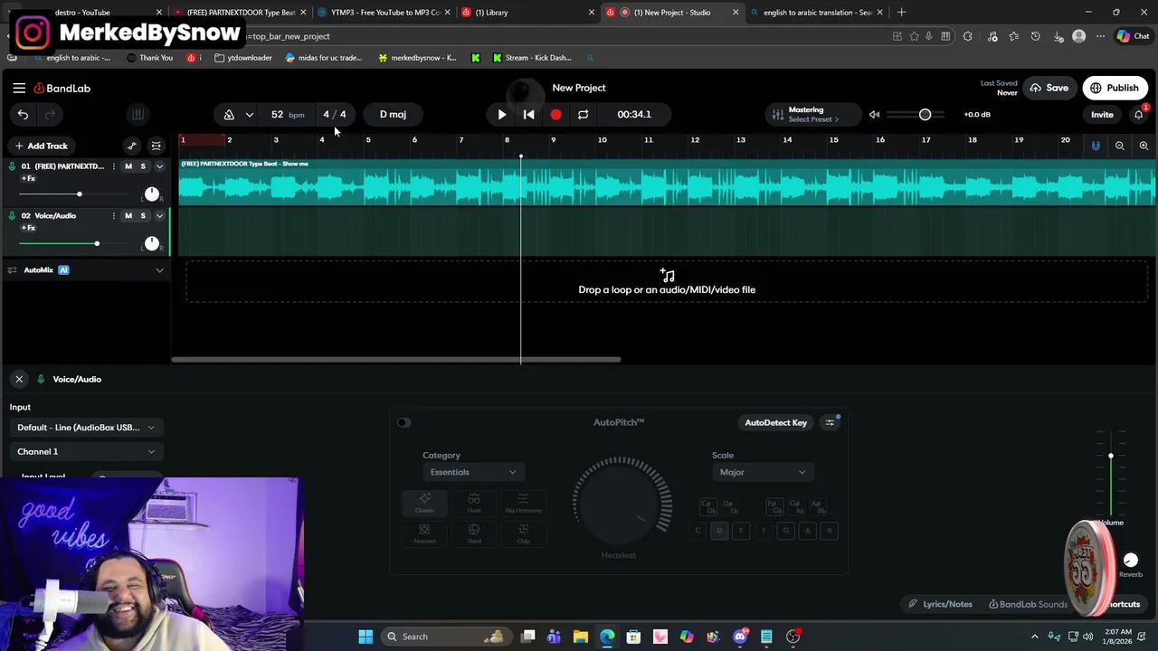Click bar 10 on the timeline ruler
This screenshot has height=651, width=1158.
[602, 140]
